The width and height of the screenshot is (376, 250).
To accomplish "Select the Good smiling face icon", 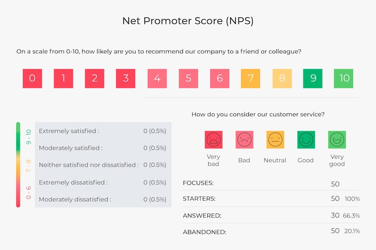I will point(306,139).
